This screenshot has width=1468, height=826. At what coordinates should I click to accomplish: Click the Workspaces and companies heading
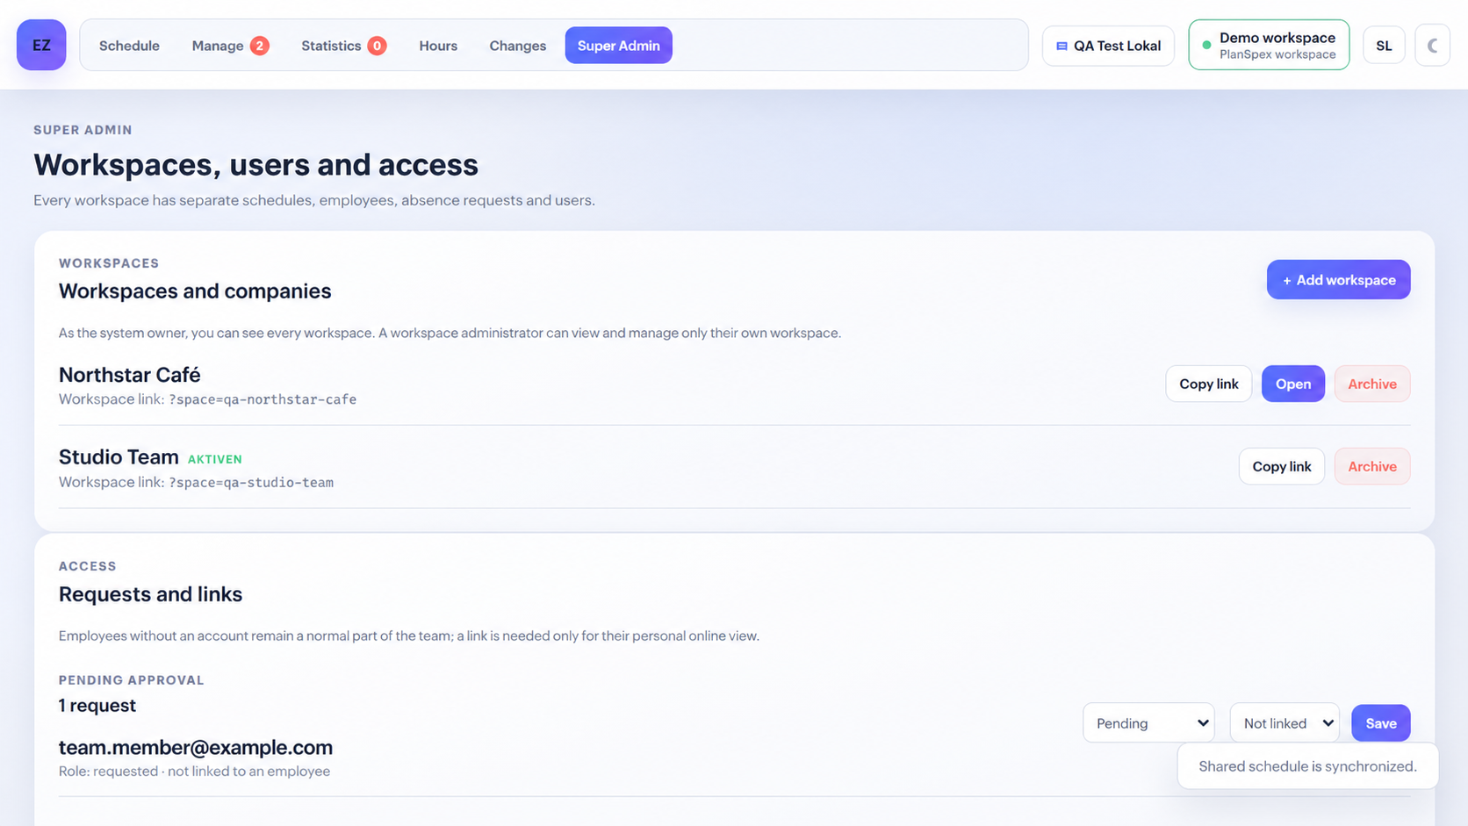point(195,291)
